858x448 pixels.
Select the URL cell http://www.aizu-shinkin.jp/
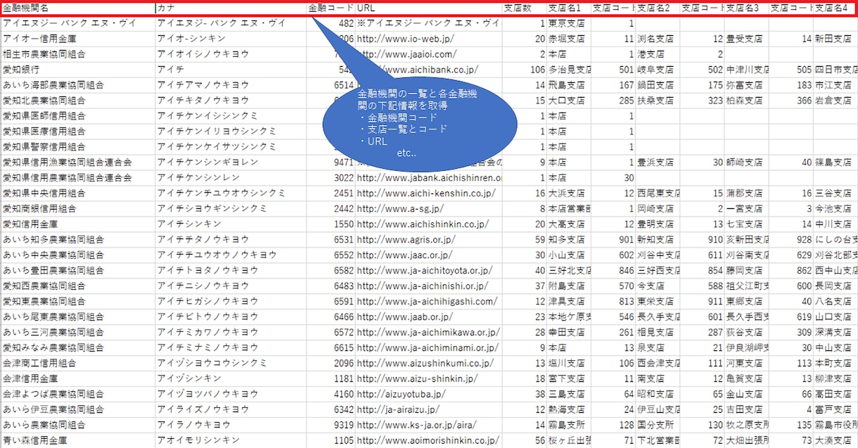point(428,379)
